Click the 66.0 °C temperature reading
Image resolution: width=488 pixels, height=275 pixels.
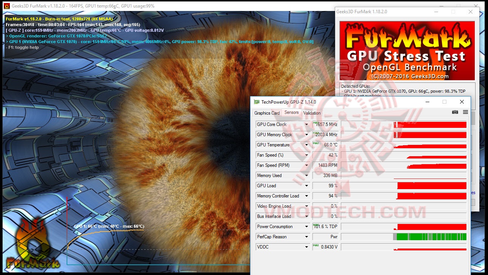coord(325,145)
